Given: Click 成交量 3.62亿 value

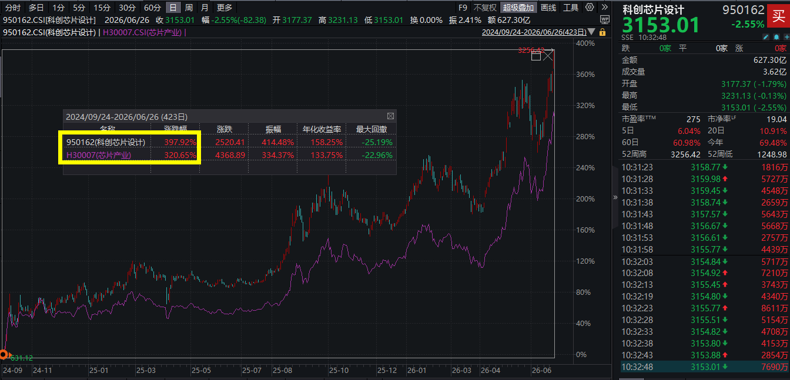Looking at the screenshot, I should click(775, 72).
